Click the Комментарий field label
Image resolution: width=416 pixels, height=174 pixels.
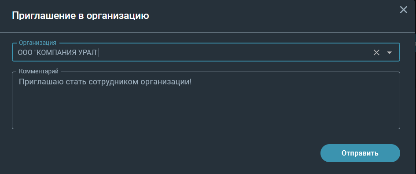(39, 72)
